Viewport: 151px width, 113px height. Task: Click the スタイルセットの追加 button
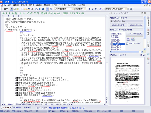click(136, 25)
